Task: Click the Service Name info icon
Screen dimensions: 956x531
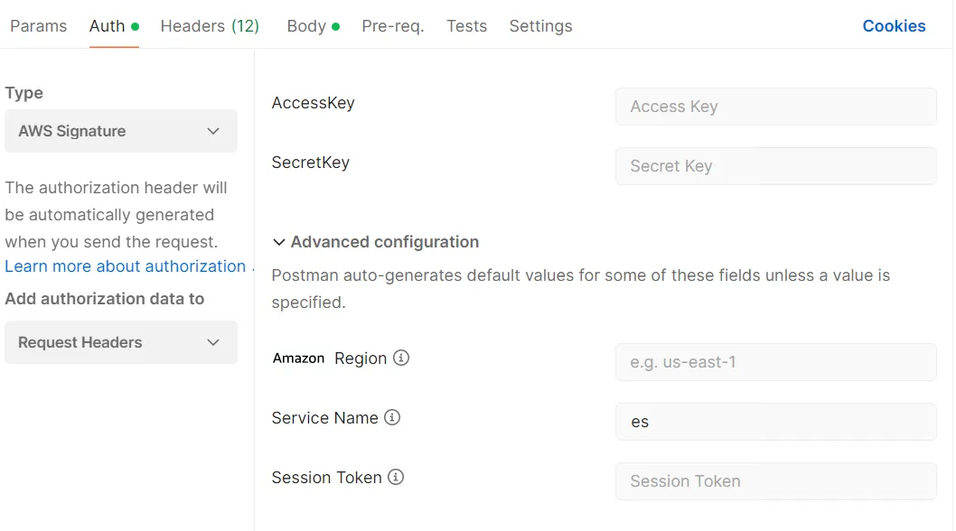Action: pos(392,417)
